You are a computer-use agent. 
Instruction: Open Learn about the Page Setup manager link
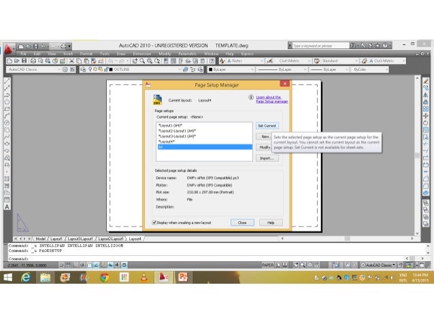[x=272, y=99]
